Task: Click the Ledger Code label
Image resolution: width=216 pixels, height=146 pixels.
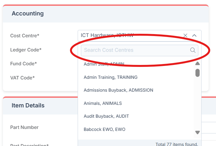Action: [x=26, y=50]
